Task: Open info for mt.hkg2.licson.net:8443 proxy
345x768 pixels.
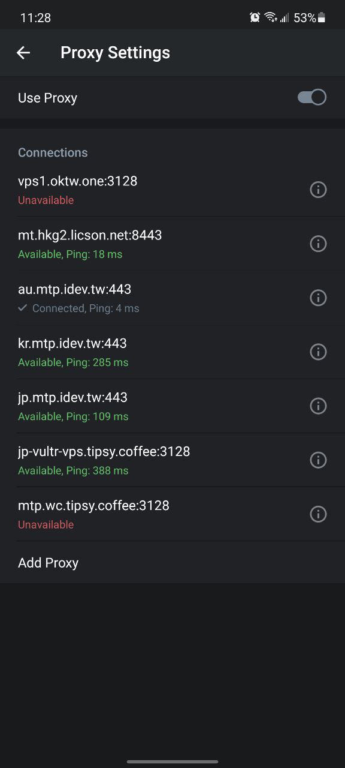Action: (318, 244)
